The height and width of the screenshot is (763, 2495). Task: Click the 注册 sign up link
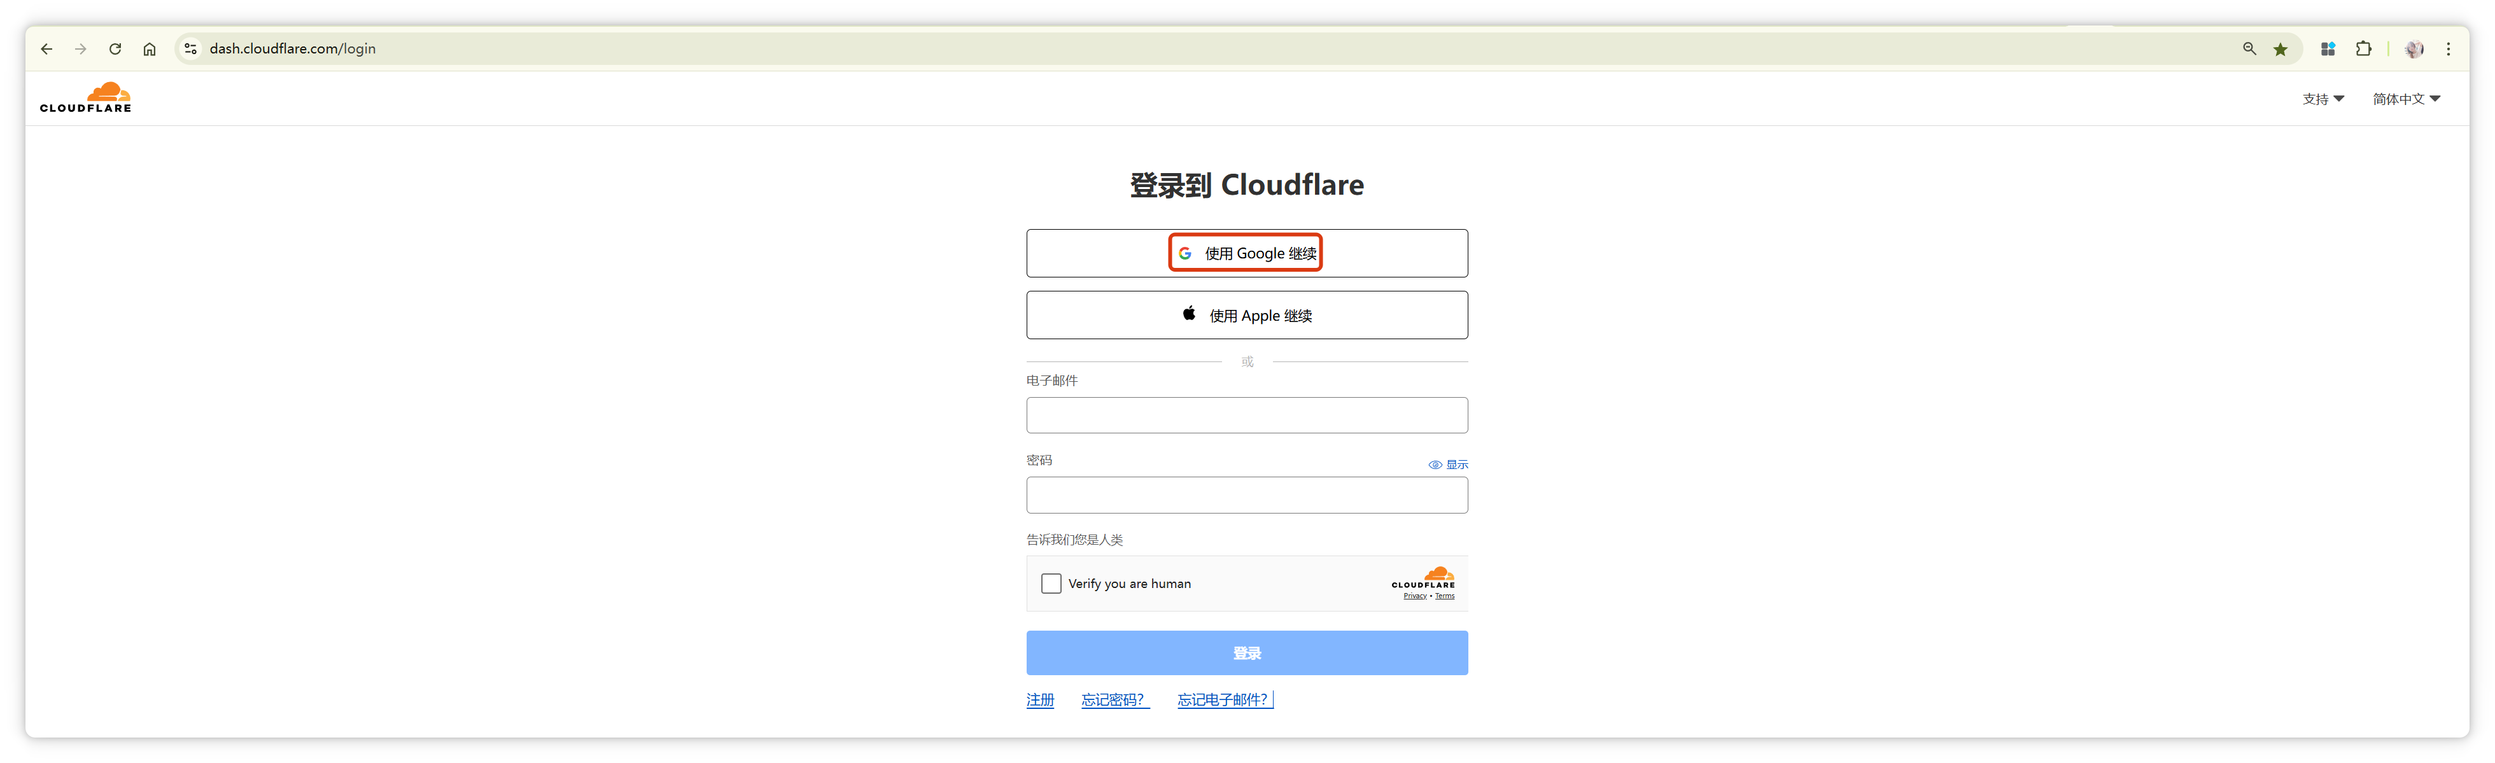[x=1040, y=699]
